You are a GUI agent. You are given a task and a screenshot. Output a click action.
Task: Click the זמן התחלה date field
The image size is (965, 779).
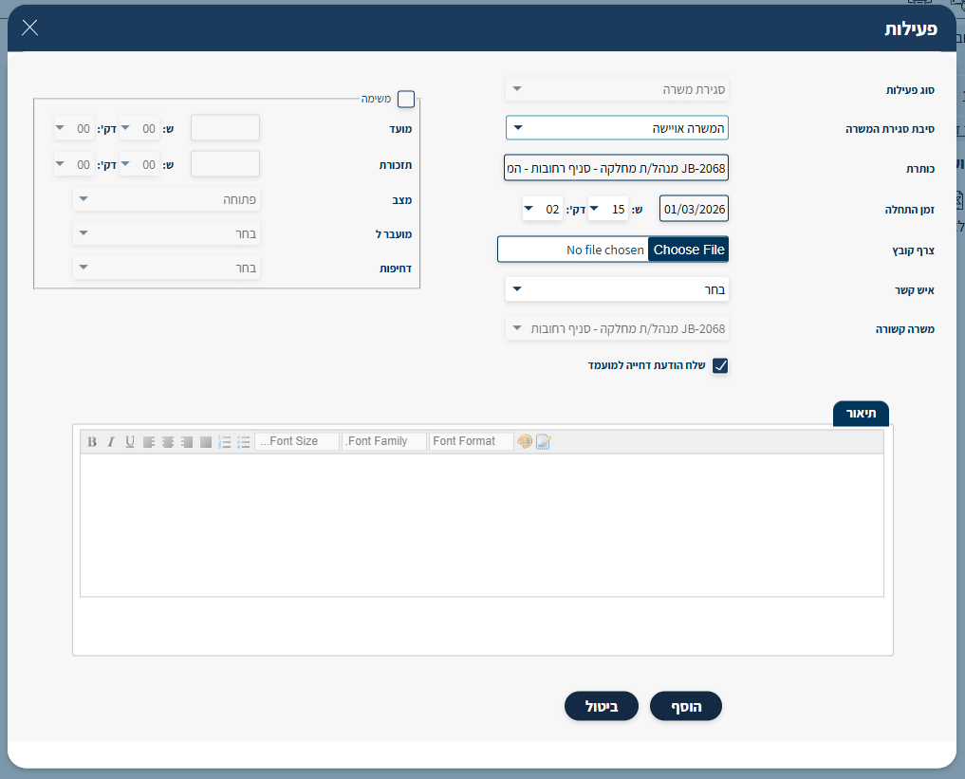pos(694,209)
